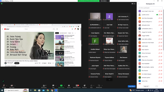The width and height of the screenshot is (164, 92).
Task: Open YouTube hamburger menu icon
Action: click(2, 29)
